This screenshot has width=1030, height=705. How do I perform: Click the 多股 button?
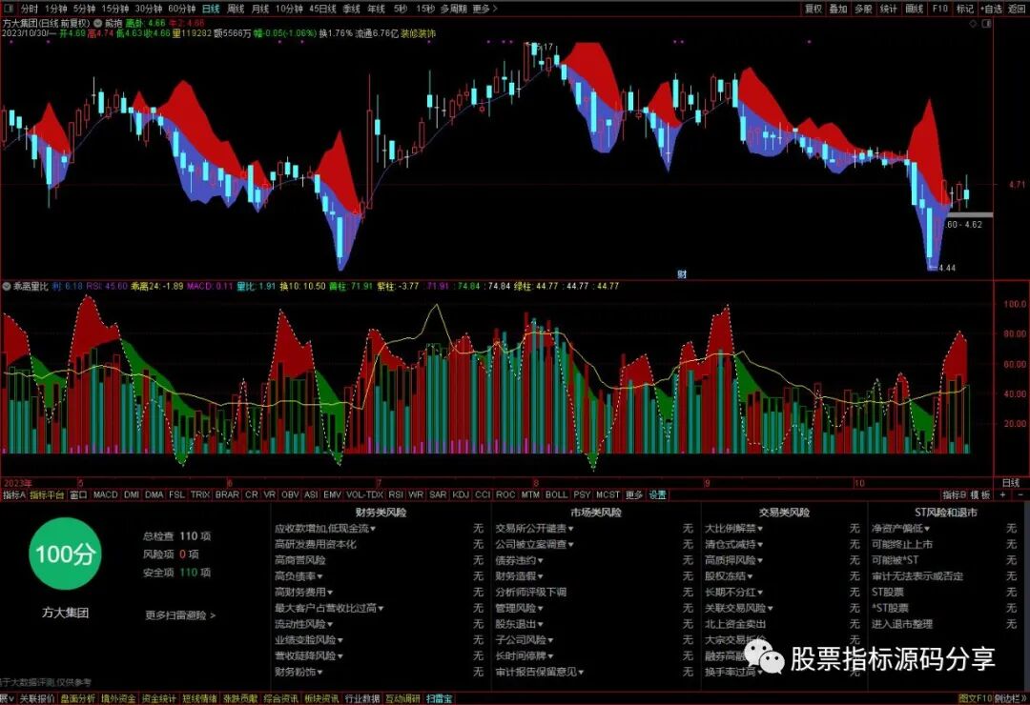click(863, 9)
